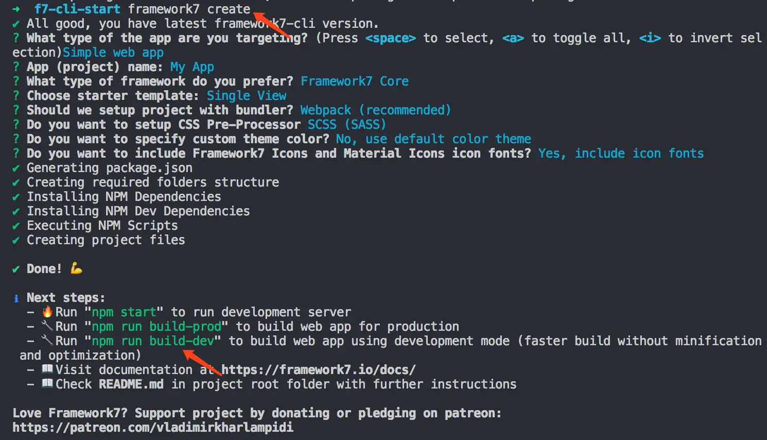This screenshot has height=440, width=767.
Task: Click the 'Framework7 Core' answer text
Action: point(354,81)
